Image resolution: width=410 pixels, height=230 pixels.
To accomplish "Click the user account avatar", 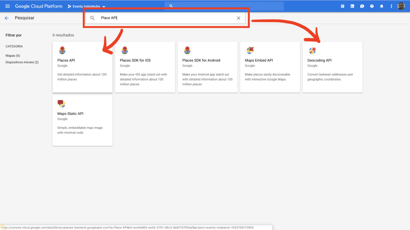I will coord(401,6).
